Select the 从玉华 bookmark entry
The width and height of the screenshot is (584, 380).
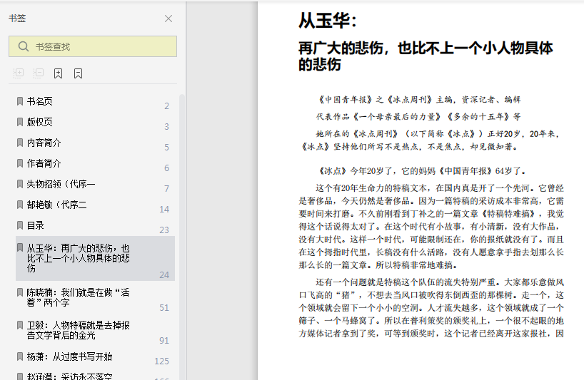click(96, 258)
